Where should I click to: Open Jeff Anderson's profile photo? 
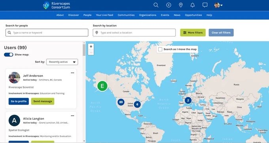[14, 77]
